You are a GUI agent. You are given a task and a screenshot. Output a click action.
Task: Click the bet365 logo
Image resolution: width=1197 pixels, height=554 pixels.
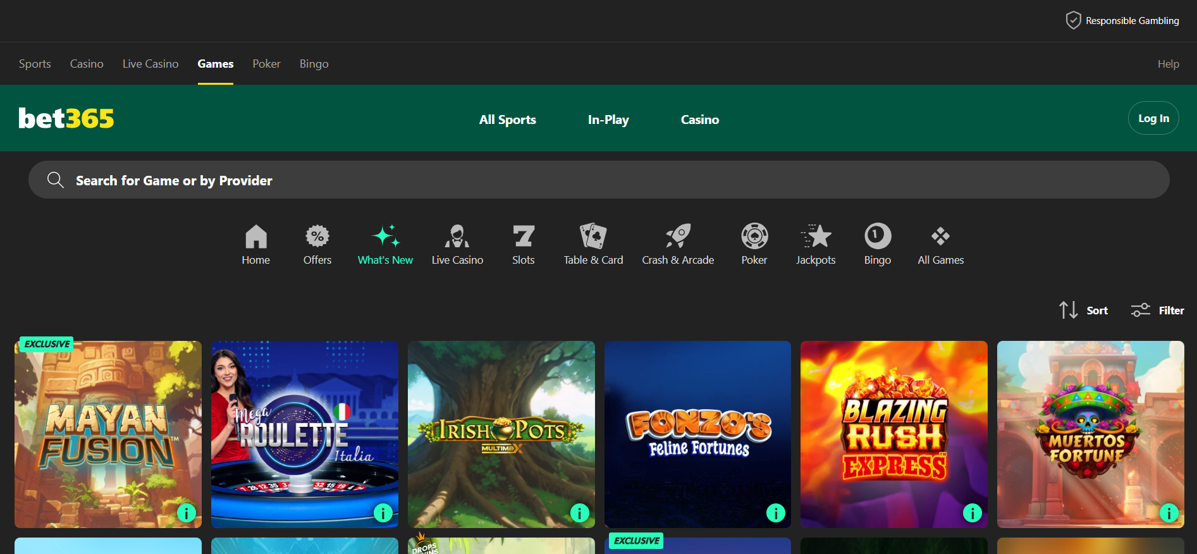[66, 118]
